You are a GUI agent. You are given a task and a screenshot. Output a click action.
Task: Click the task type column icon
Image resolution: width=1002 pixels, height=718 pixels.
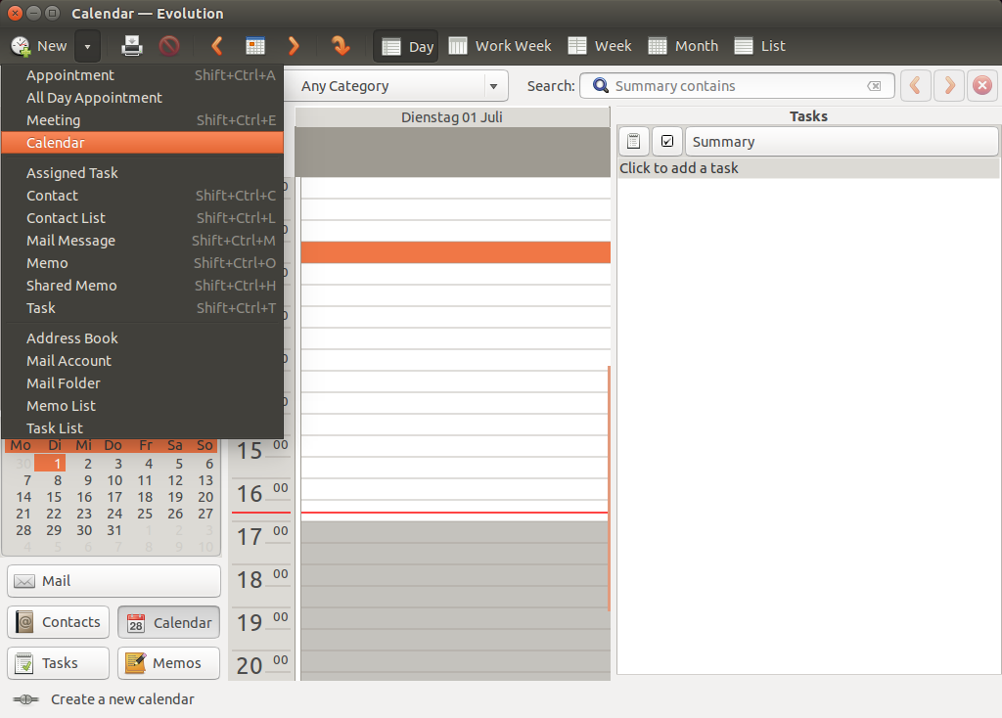click(633, 141)
